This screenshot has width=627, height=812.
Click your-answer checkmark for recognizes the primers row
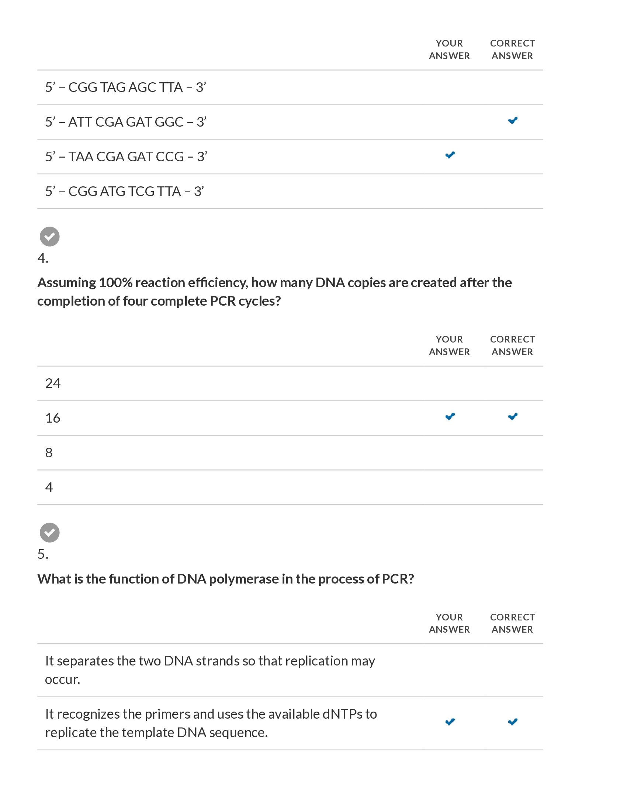[450, 722]
